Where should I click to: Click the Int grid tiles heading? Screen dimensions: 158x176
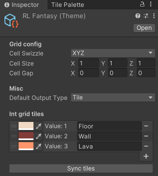point(27,114)
